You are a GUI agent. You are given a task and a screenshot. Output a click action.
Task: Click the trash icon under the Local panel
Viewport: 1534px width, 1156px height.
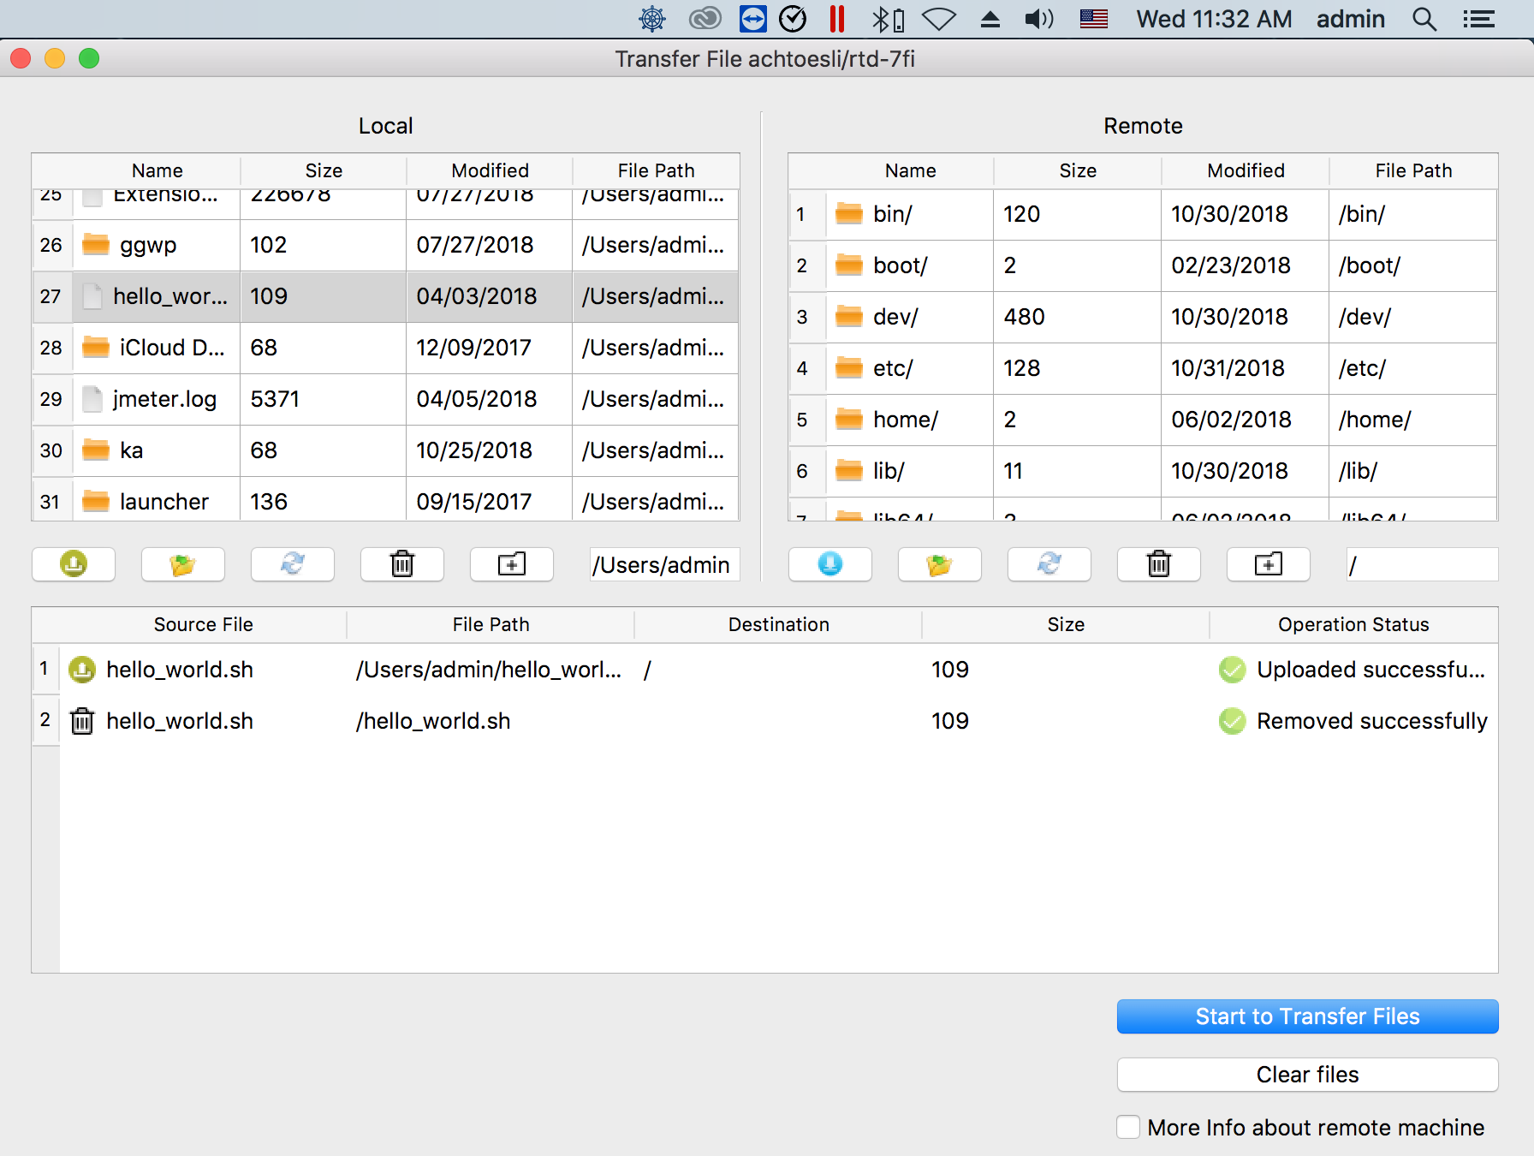(x=401, y=564)
